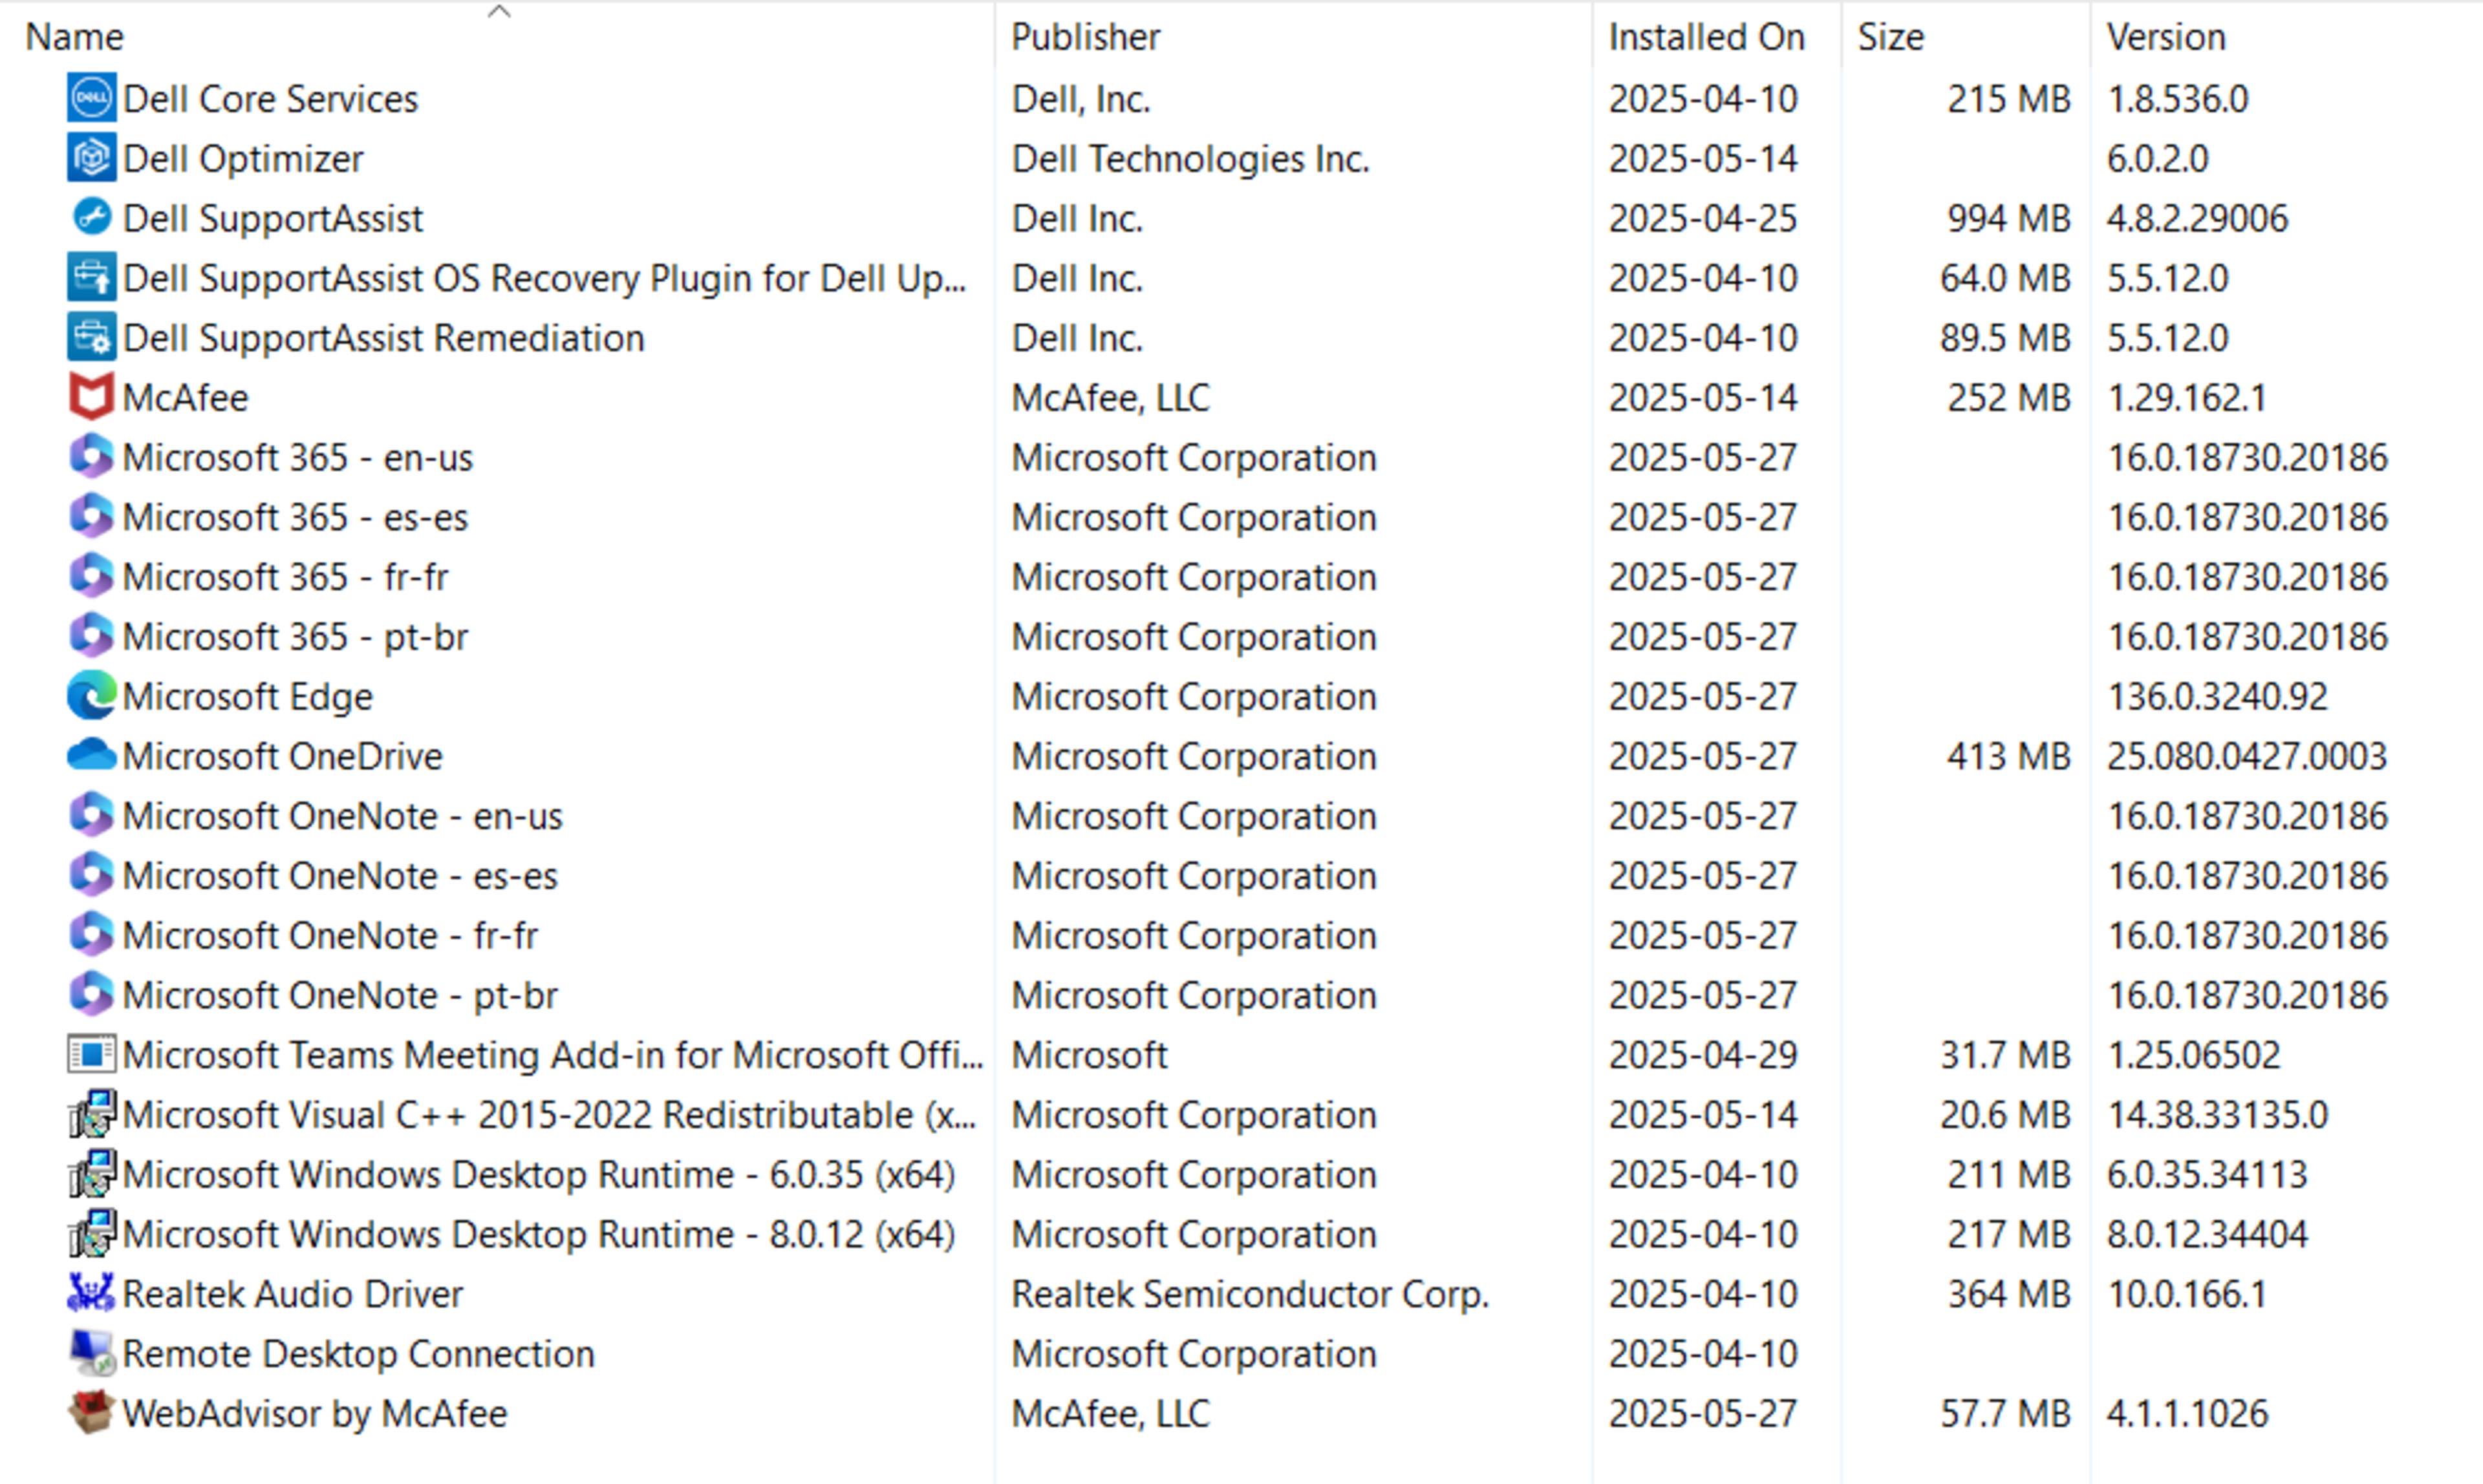Click the Microsoft Teams Meeting Add-in icon
2483x1484 pixels.
click(91, 1054)
